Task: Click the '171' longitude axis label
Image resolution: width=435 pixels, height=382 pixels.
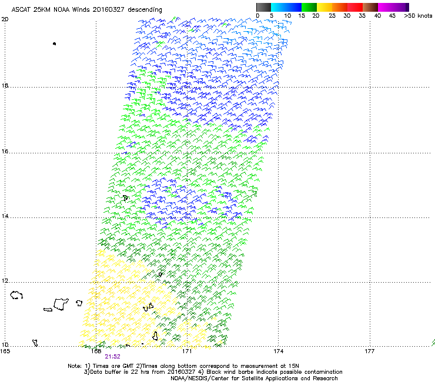Action: [x=187, y=351]
